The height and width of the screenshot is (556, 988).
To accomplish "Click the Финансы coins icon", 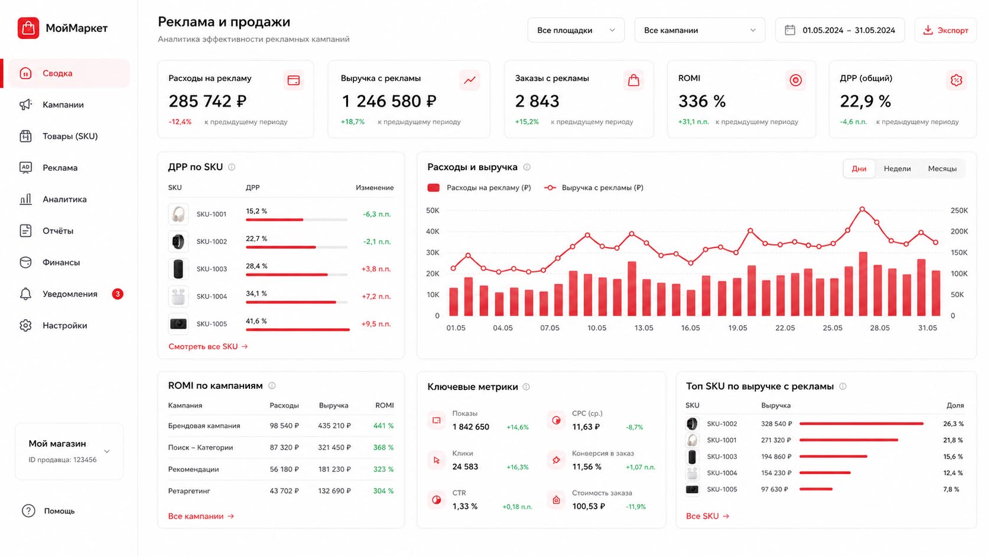I will pyautogui.click(x=25, y=262).
